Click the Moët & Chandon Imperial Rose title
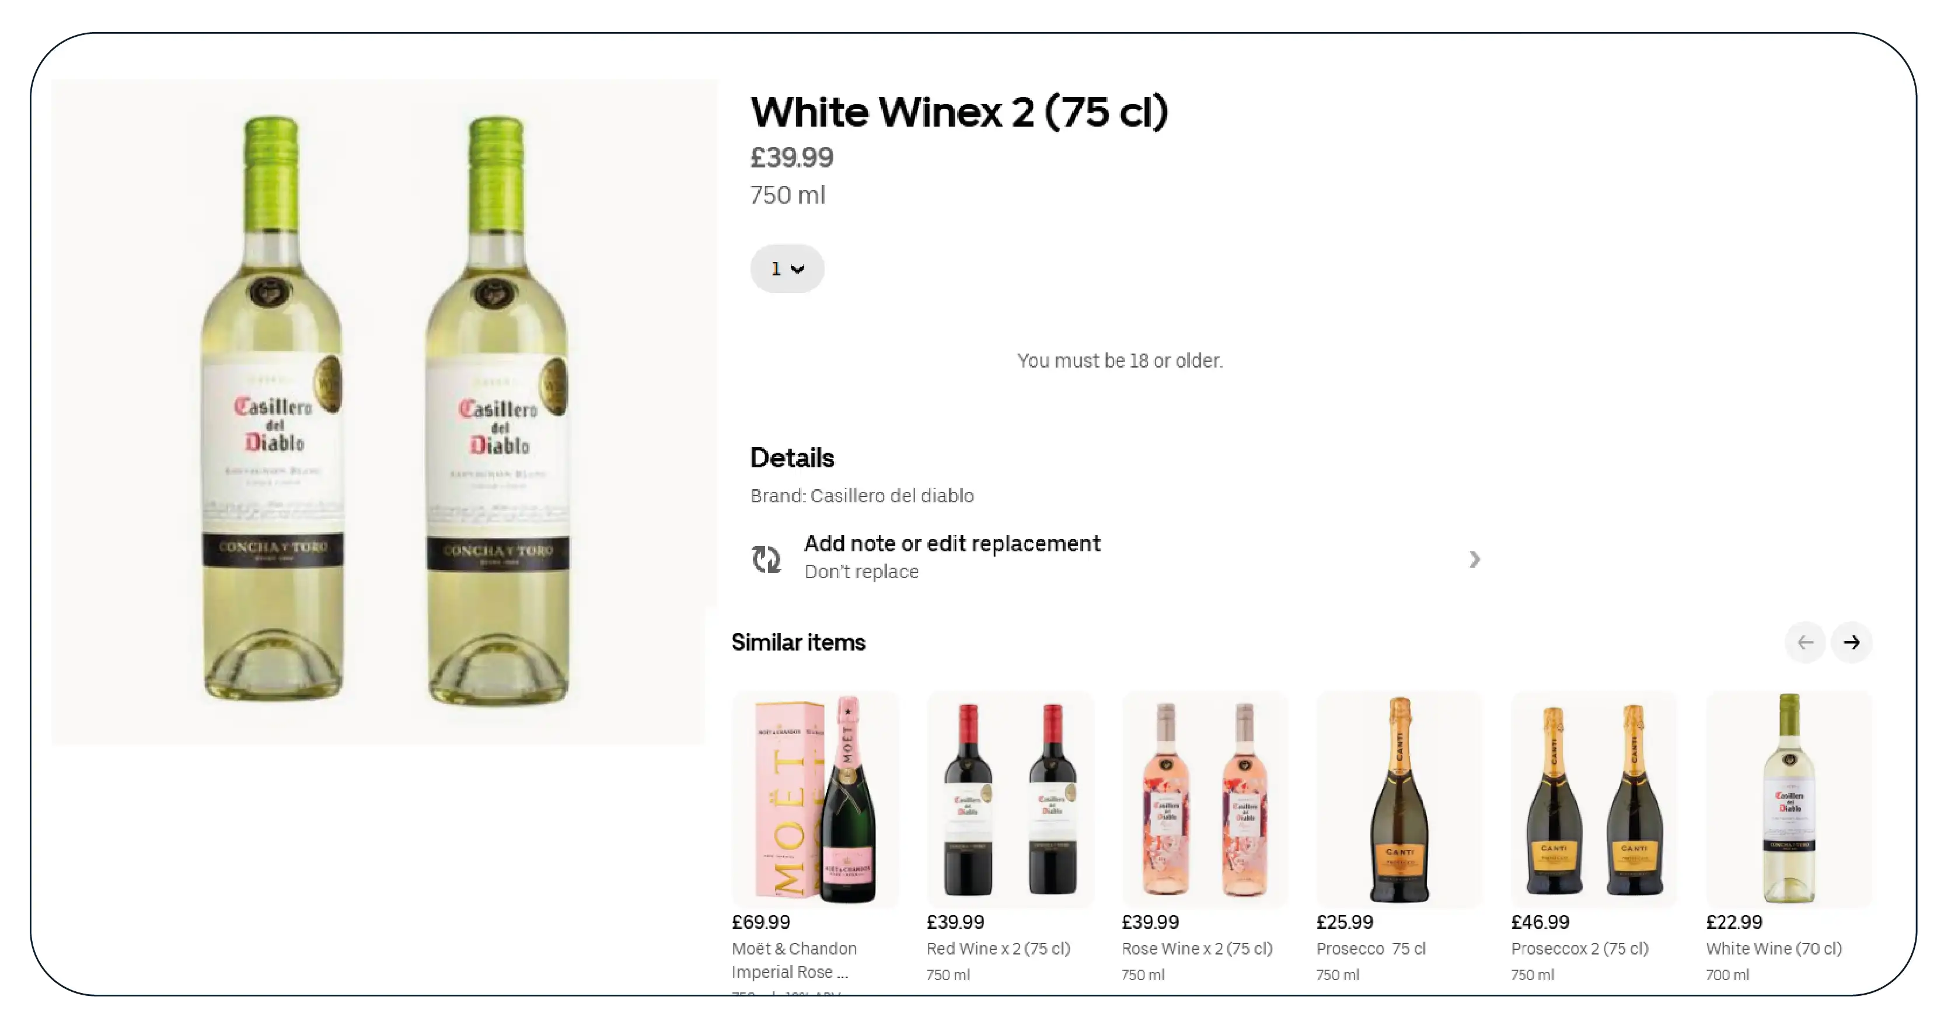 click(x=794, y=959)
